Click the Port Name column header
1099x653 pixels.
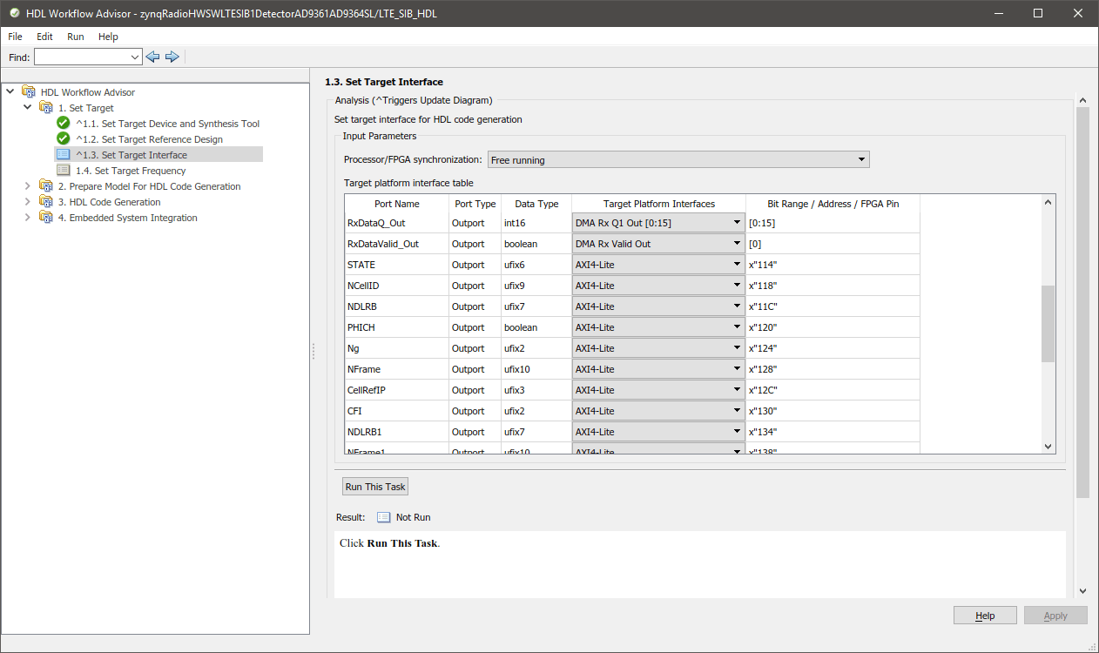click(x=397, y=204)
